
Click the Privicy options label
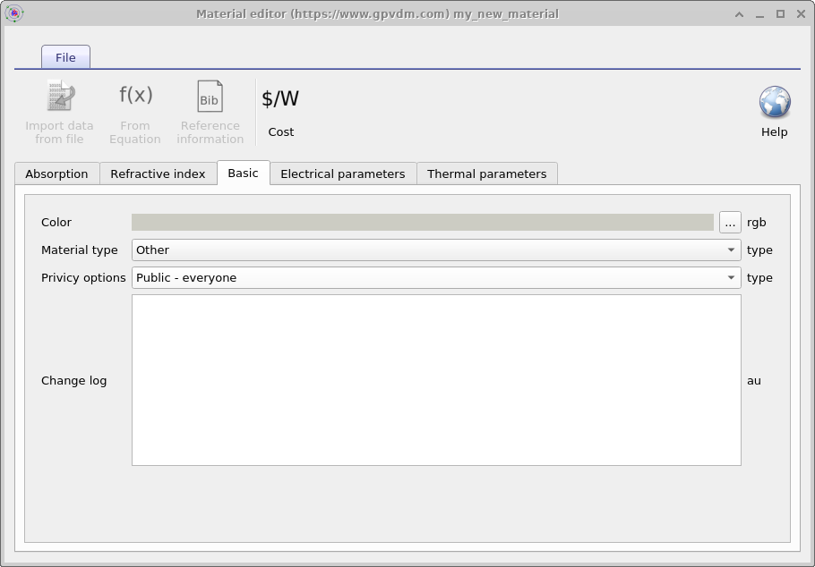83,278
